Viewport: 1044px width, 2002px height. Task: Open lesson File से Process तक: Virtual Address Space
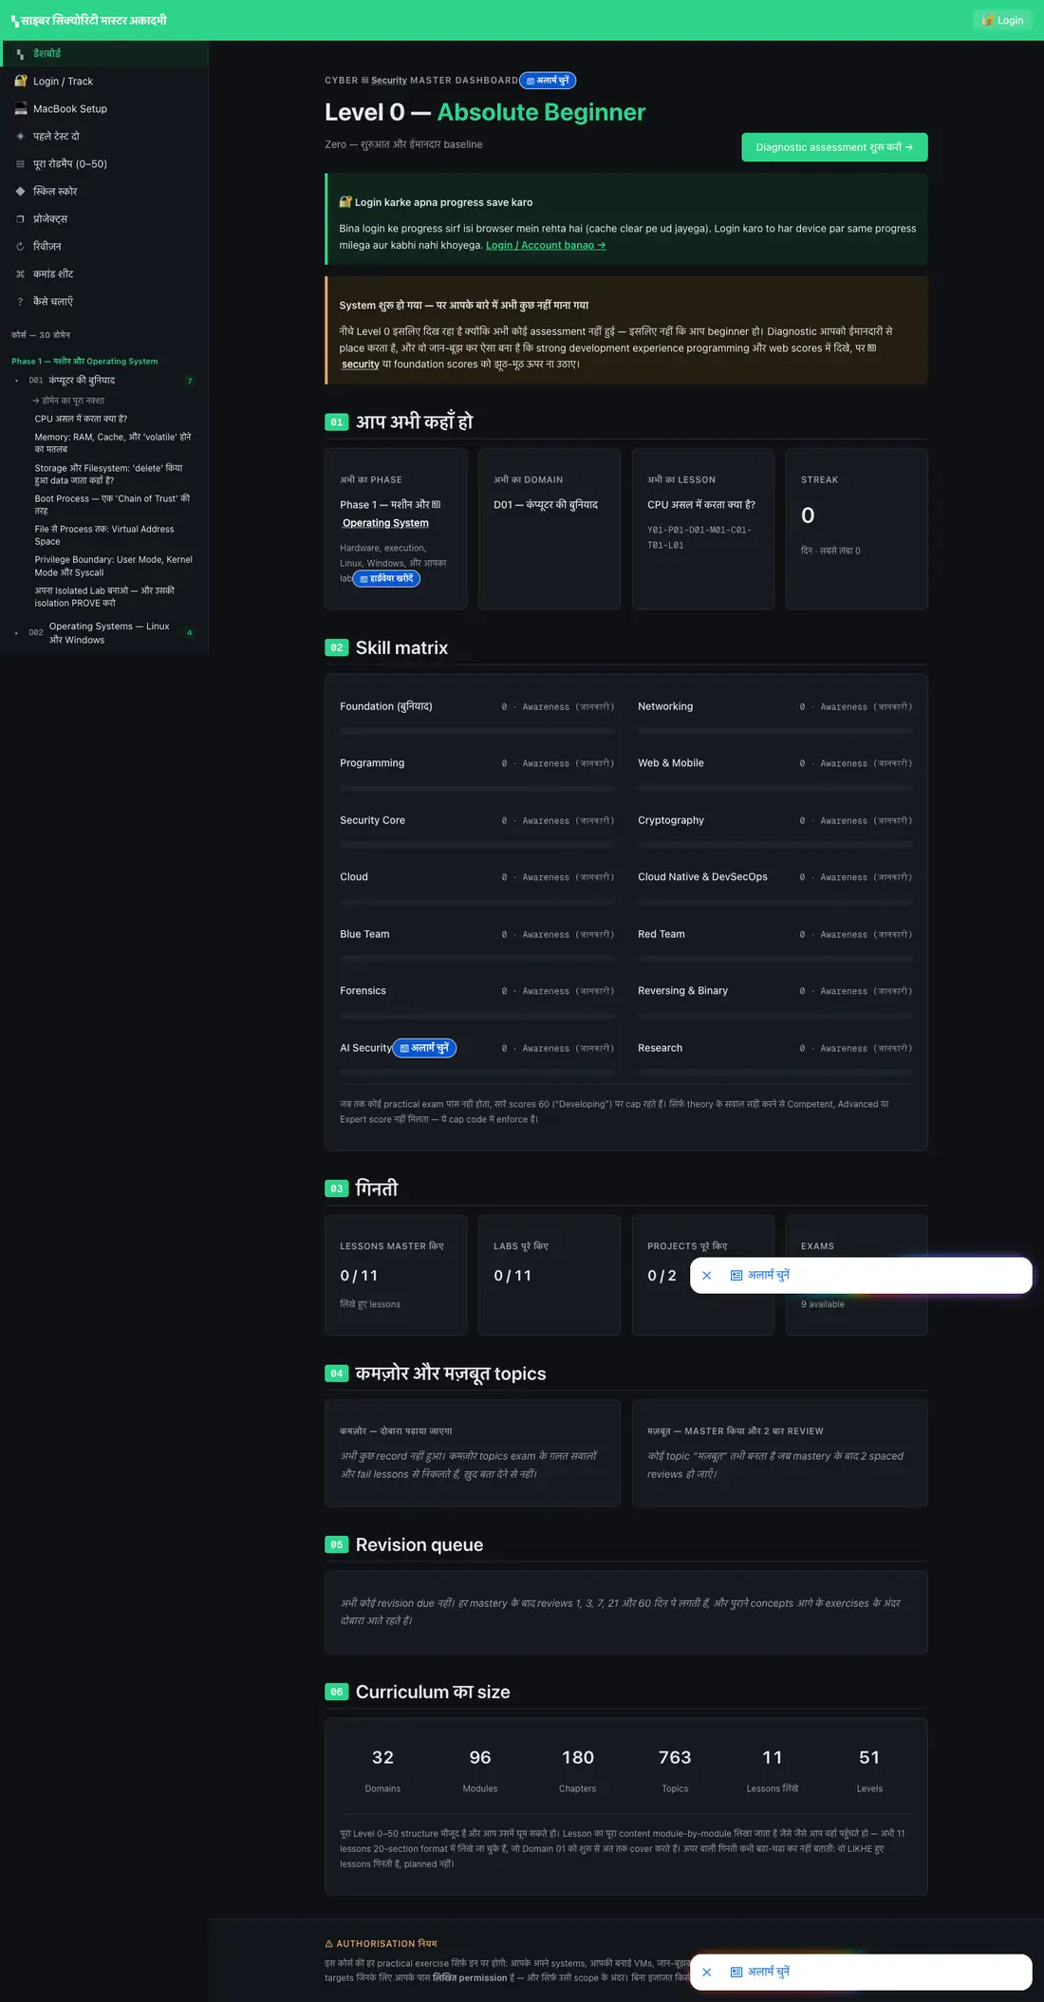click(x=104, y=535)
